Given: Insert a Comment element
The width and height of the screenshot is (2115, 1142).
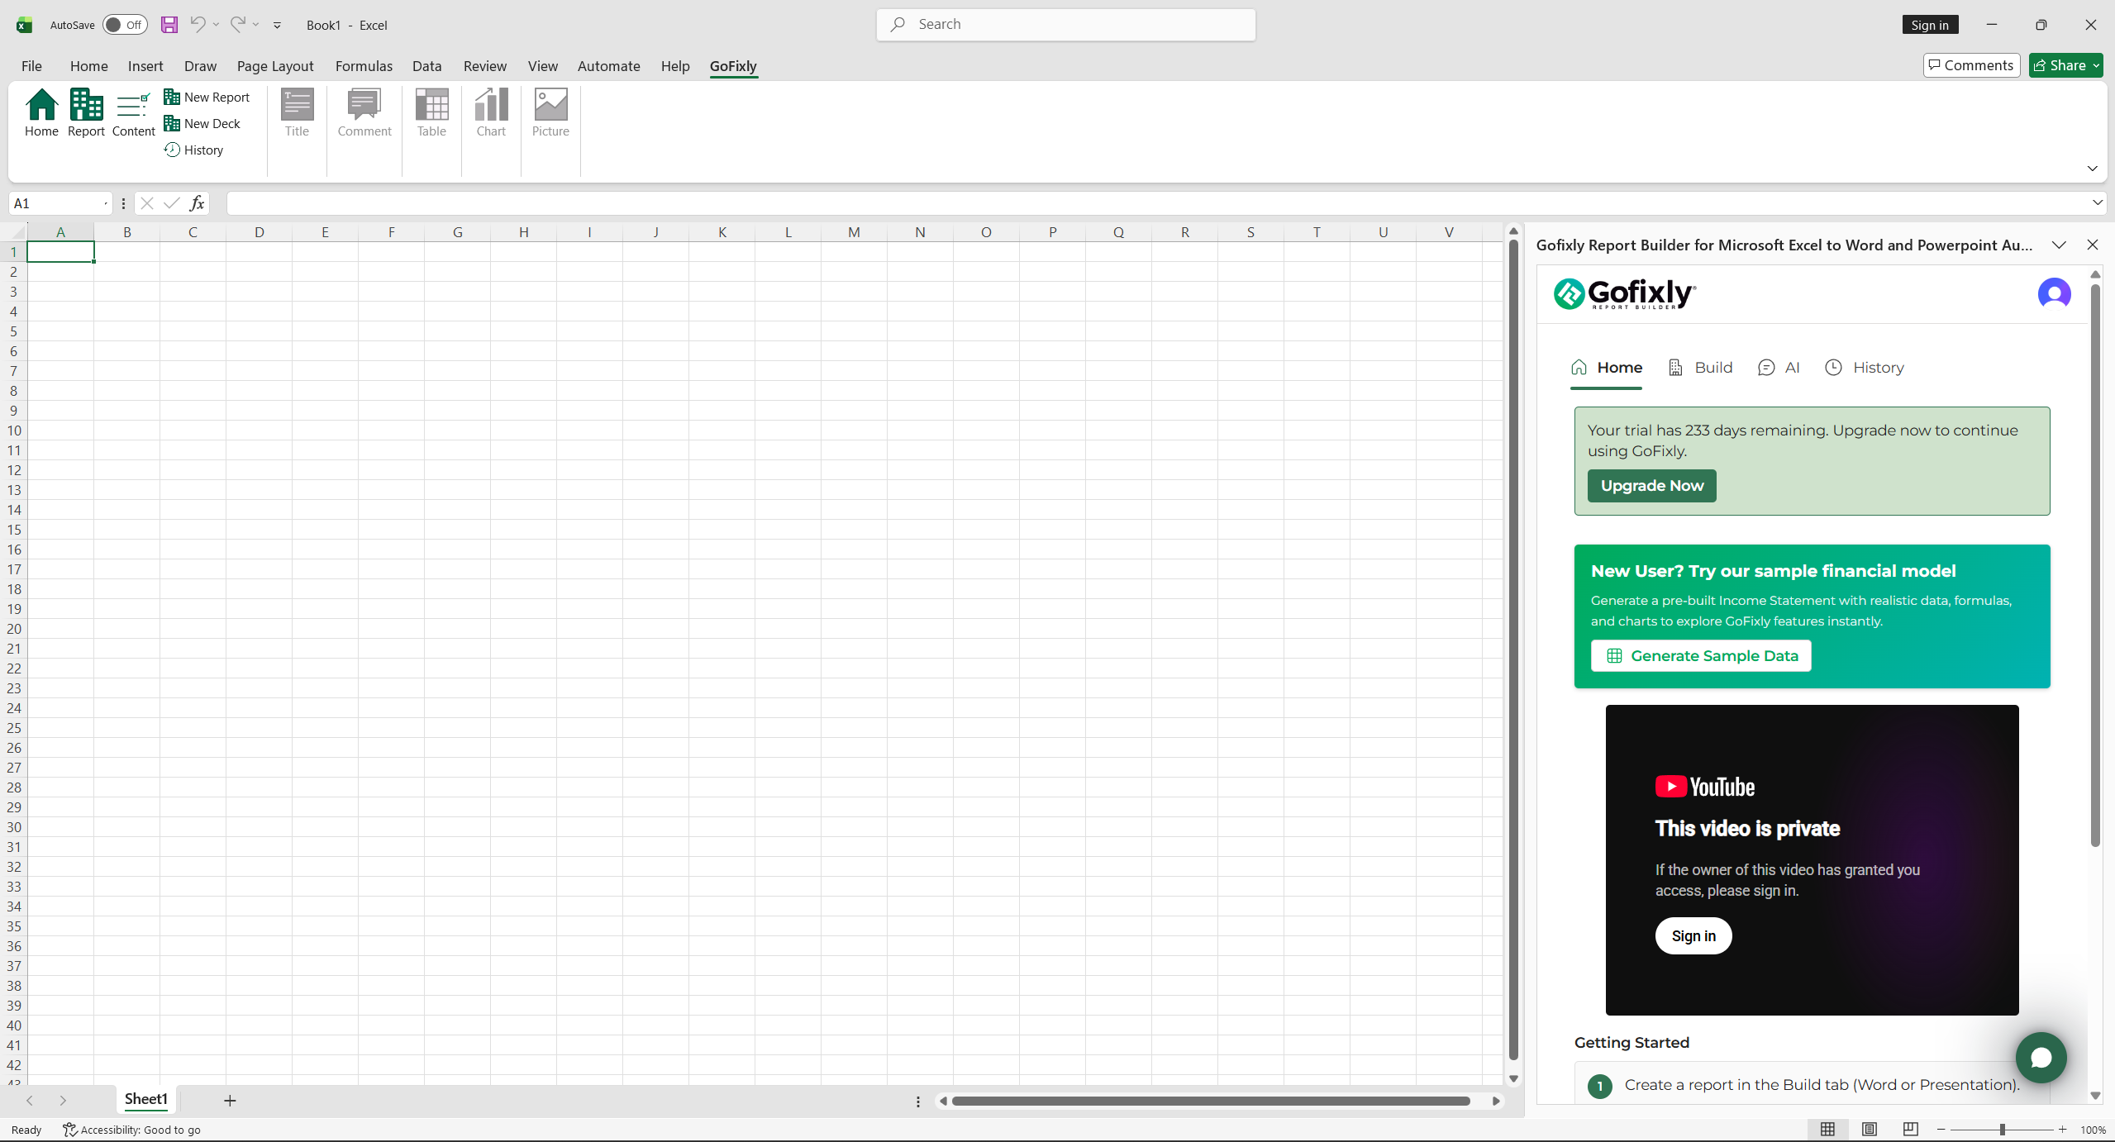Looking at the screenshot, I should (x=364, y=112).
